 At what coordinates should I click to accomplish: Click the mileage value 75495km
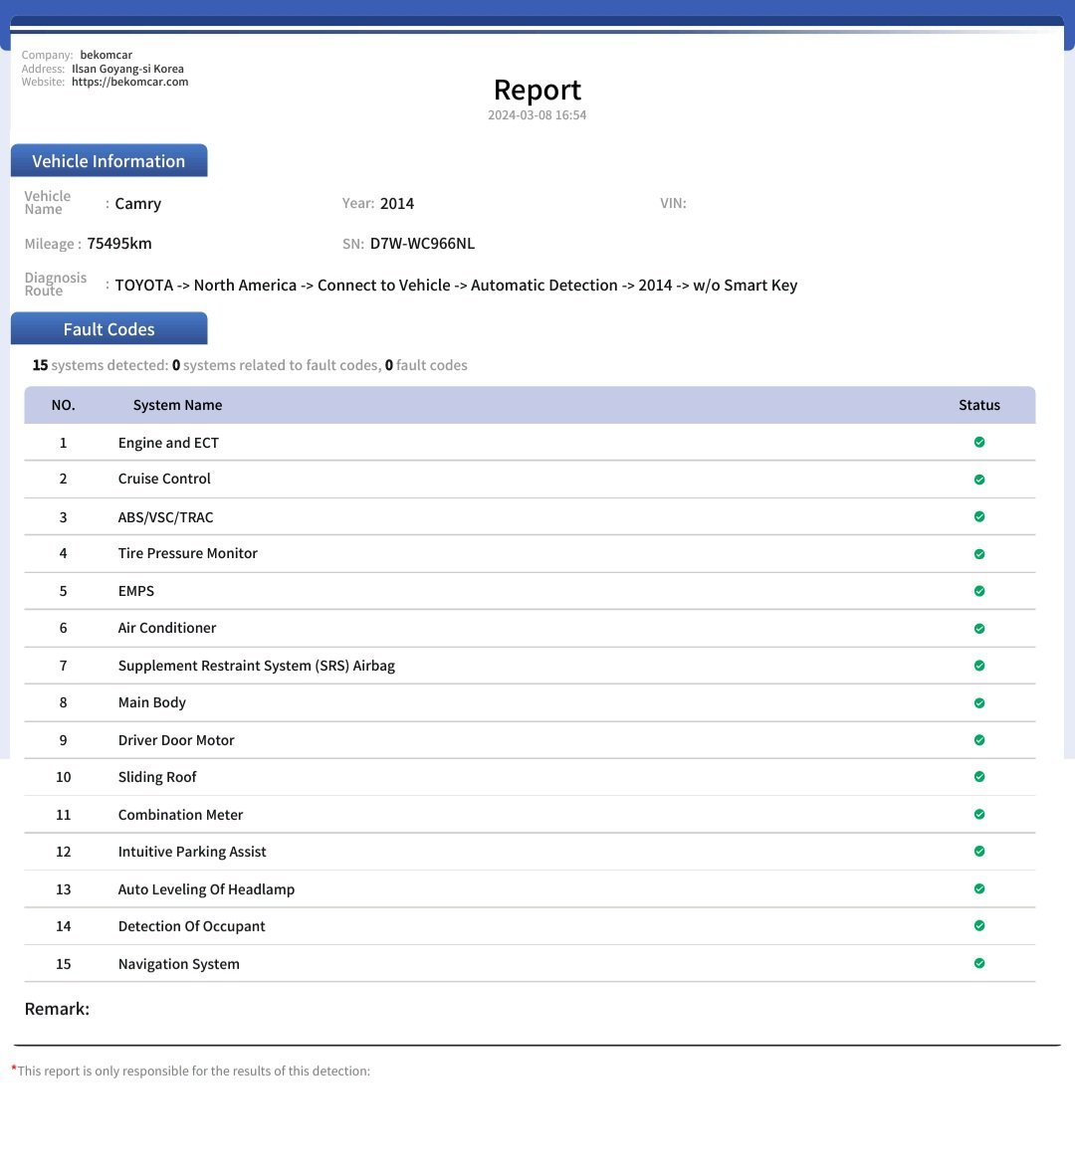click(x=119, y=244)
